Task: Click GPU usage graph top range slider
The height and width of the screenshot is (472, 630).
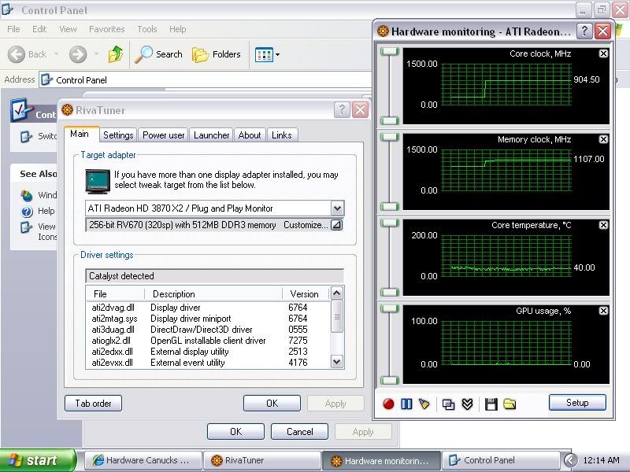Action: [389, 308]
